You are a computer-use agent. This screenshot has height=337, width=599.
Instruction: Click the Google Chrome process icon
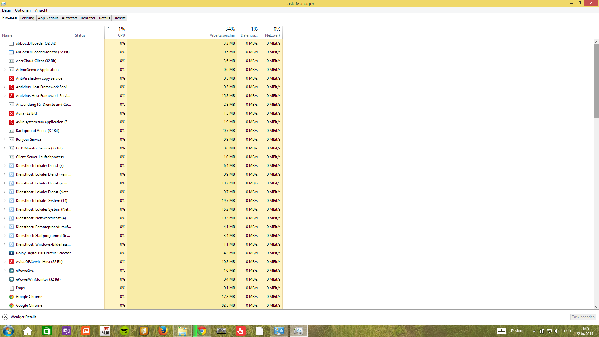click(12, 297)
